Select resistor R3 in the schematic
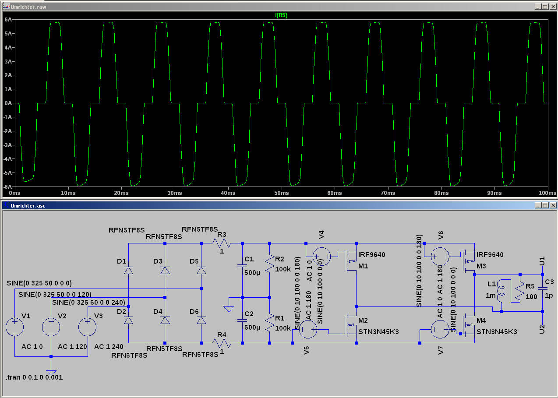The width and height of the screenshot is (558, 398). pos(222,243)
